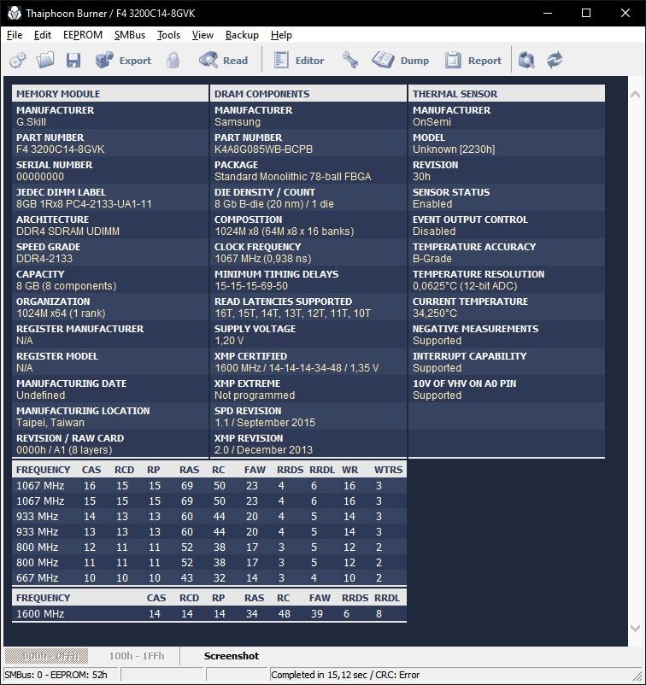Open the SPD Editor from the toolbar

299,60
